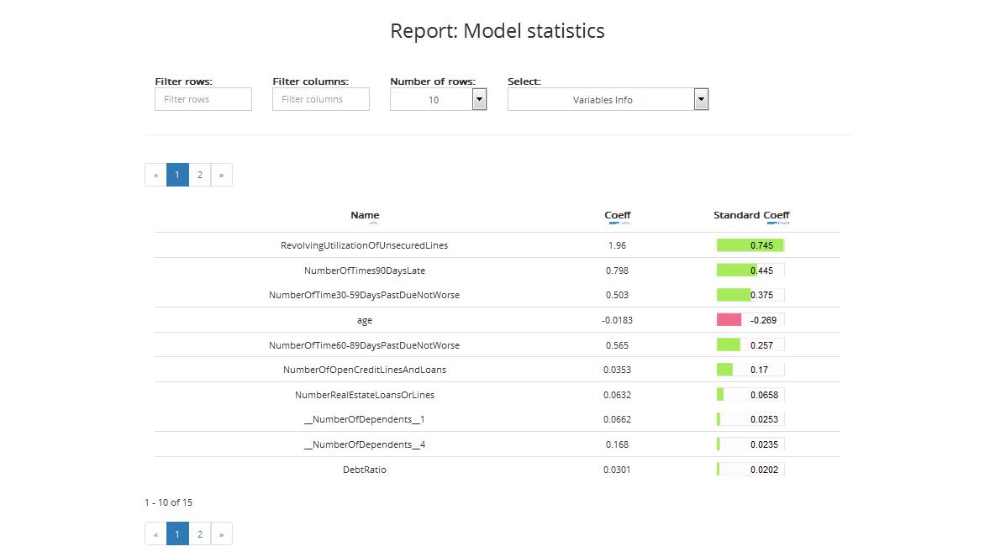Click bottom pagination » next arrow
Image resolution: width=995 pixels, height=557 pixels.
tap(221, 533)
